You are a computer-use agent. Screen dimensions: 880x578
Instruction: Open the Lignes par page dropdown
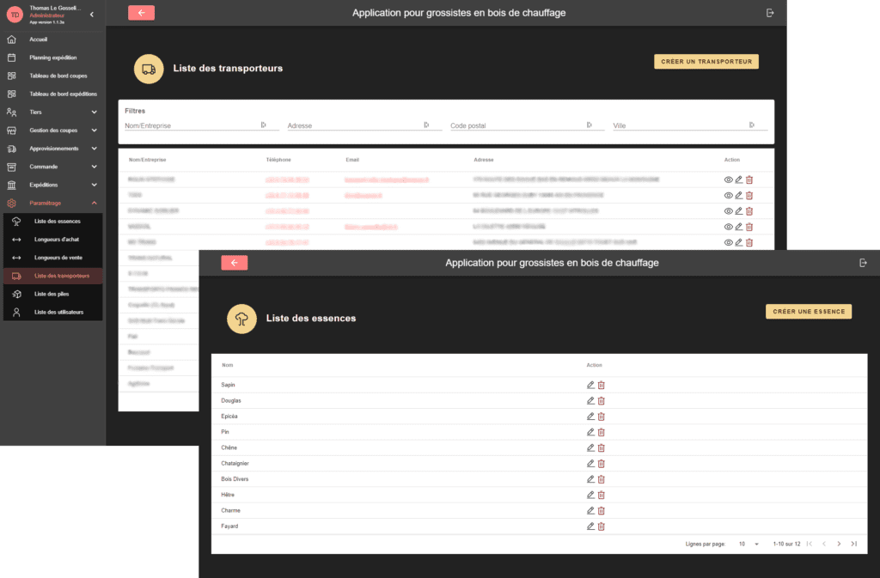tap(747, 544)
